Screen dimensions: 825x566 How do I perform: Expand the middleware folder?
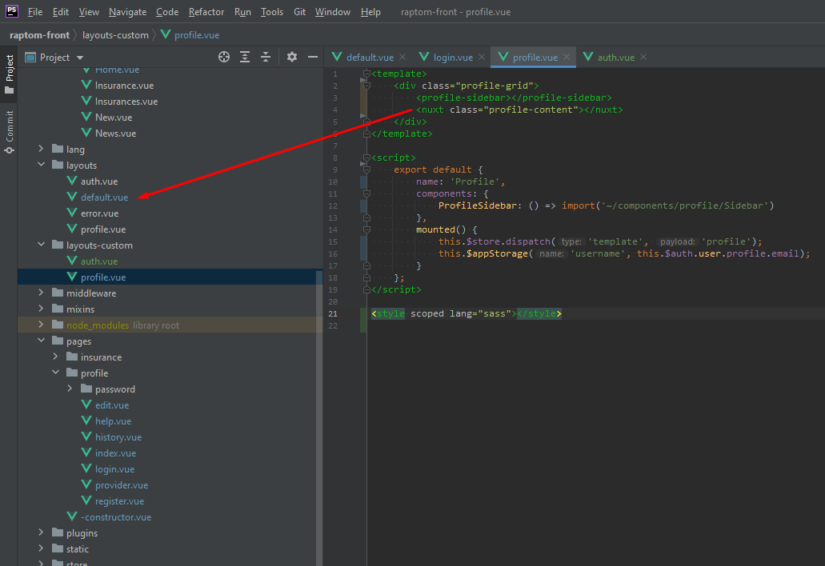[x=41, y=293]
